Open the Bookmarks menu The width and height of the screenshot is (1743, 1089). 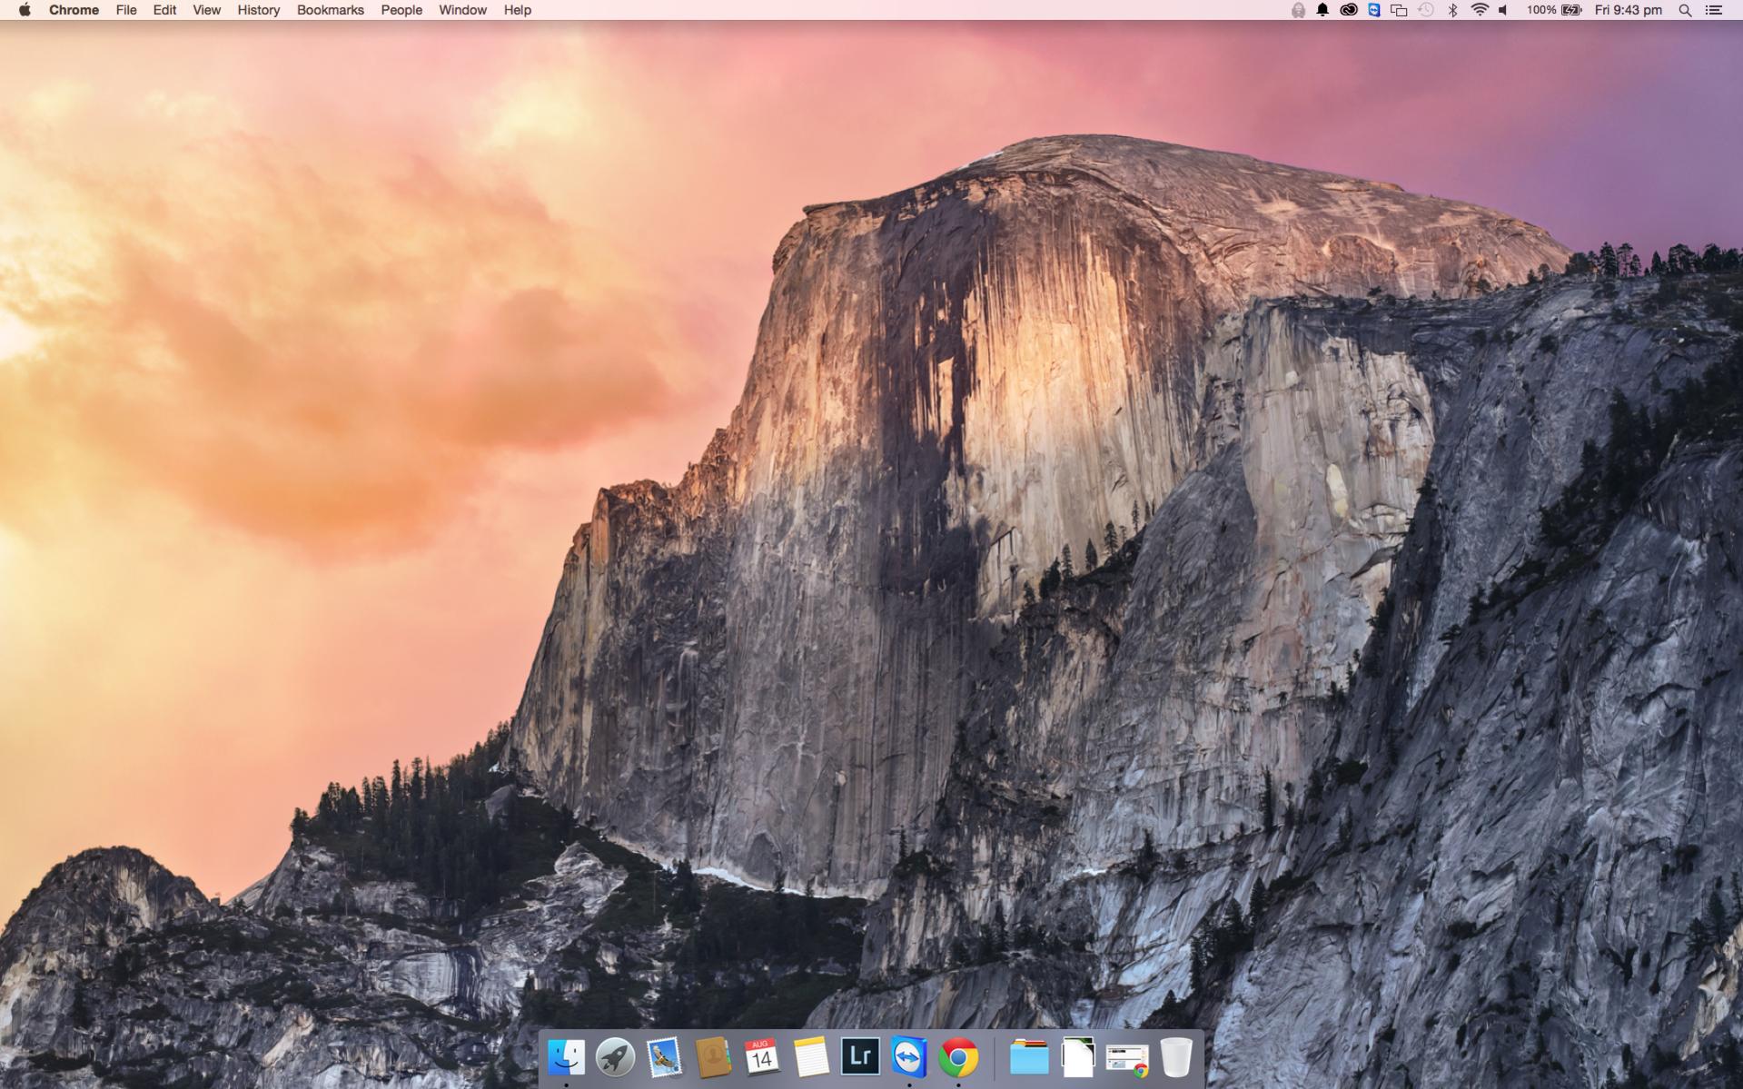point(330,10)
